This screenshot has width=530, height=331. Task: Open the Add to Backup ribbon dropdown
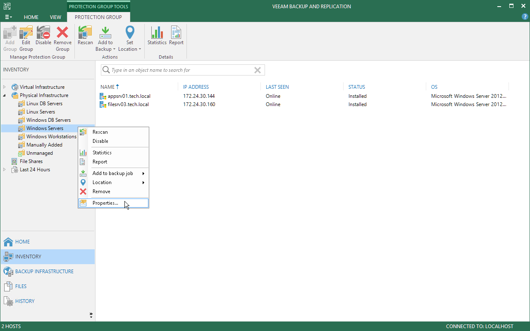click(105, 38)
